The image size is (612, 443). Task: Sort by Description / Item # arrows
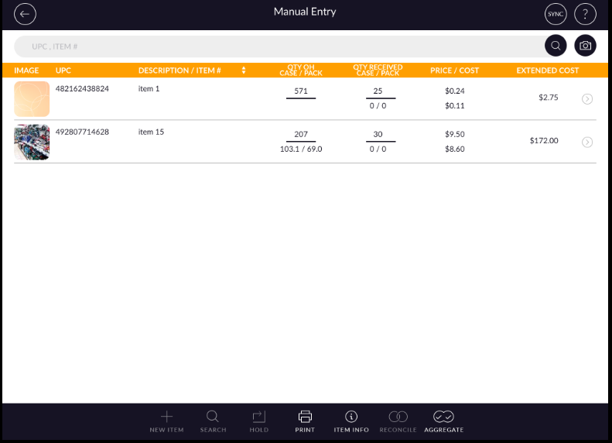(244, 70)
